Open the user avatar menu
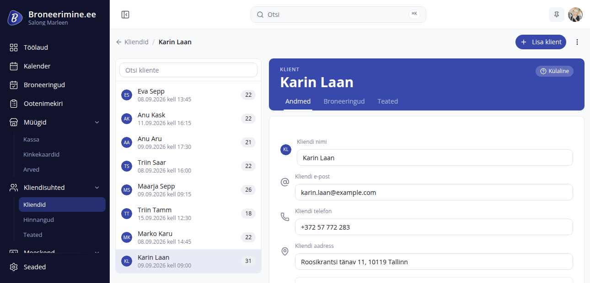The image size is (590, 283). [575, 15]
